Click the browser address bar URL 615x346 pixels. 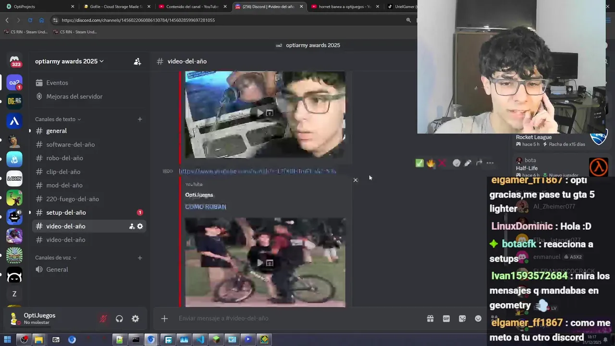[138, 20]
